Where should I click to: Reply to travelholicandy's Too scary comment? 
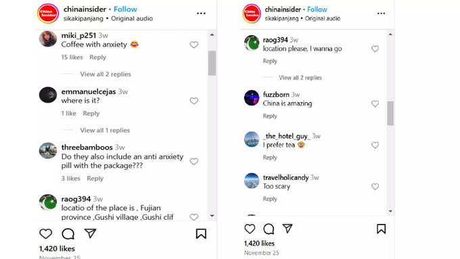[x=270, y=199]
